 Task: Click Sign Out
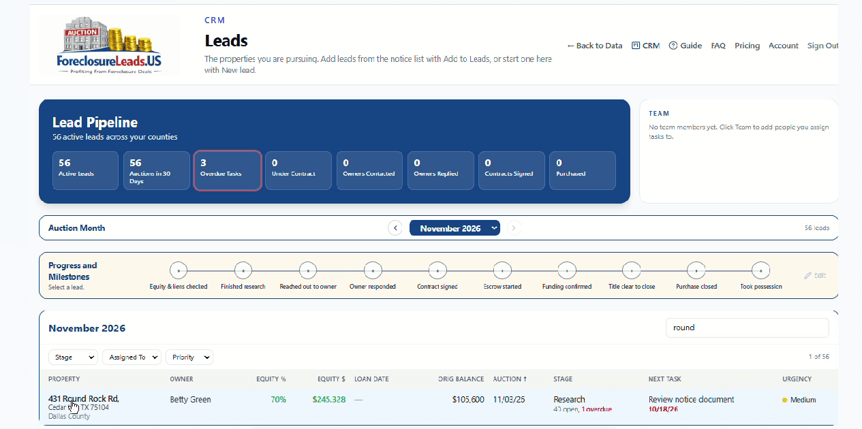[822, 46]
